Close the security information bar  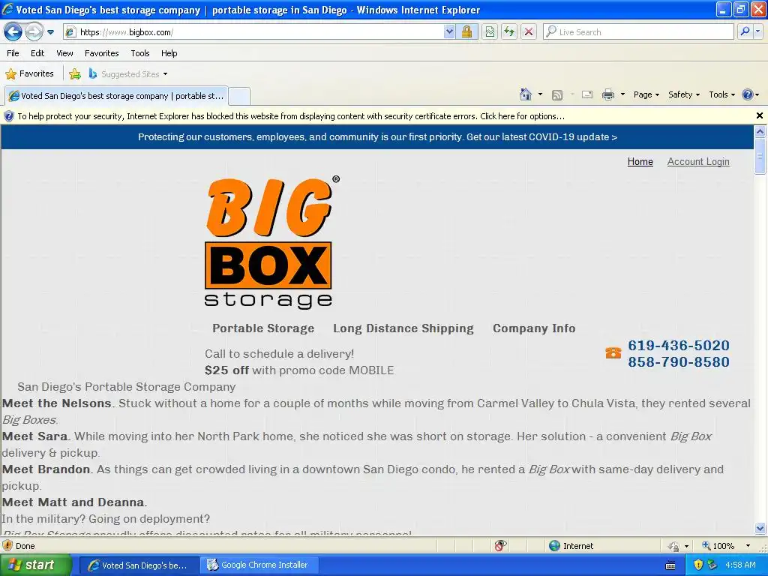759,115
